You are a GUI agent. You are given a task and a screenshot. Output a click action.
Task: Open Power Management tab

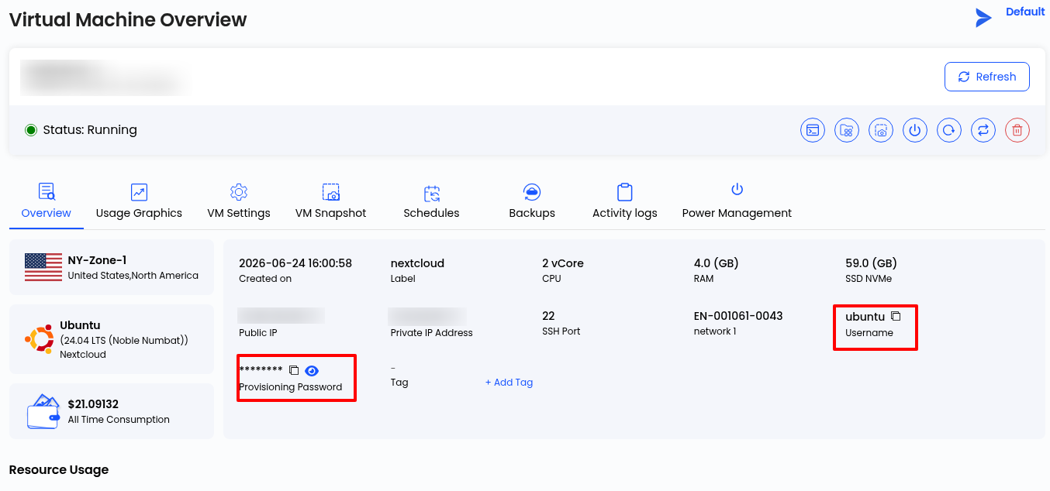click(x=737, y=203)
